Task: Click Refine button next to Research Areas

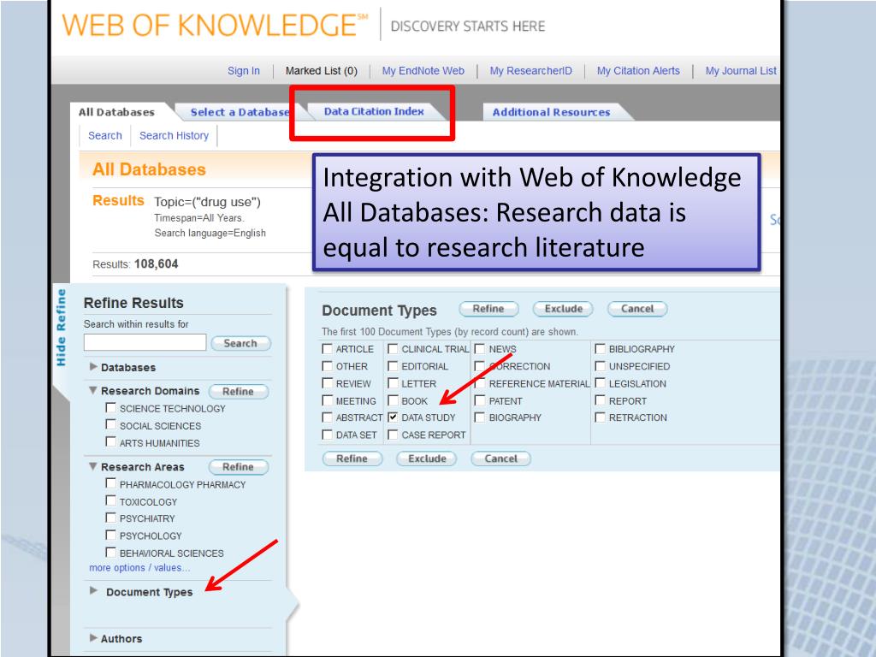Action: pyautogui.click(x=239, y=466)
